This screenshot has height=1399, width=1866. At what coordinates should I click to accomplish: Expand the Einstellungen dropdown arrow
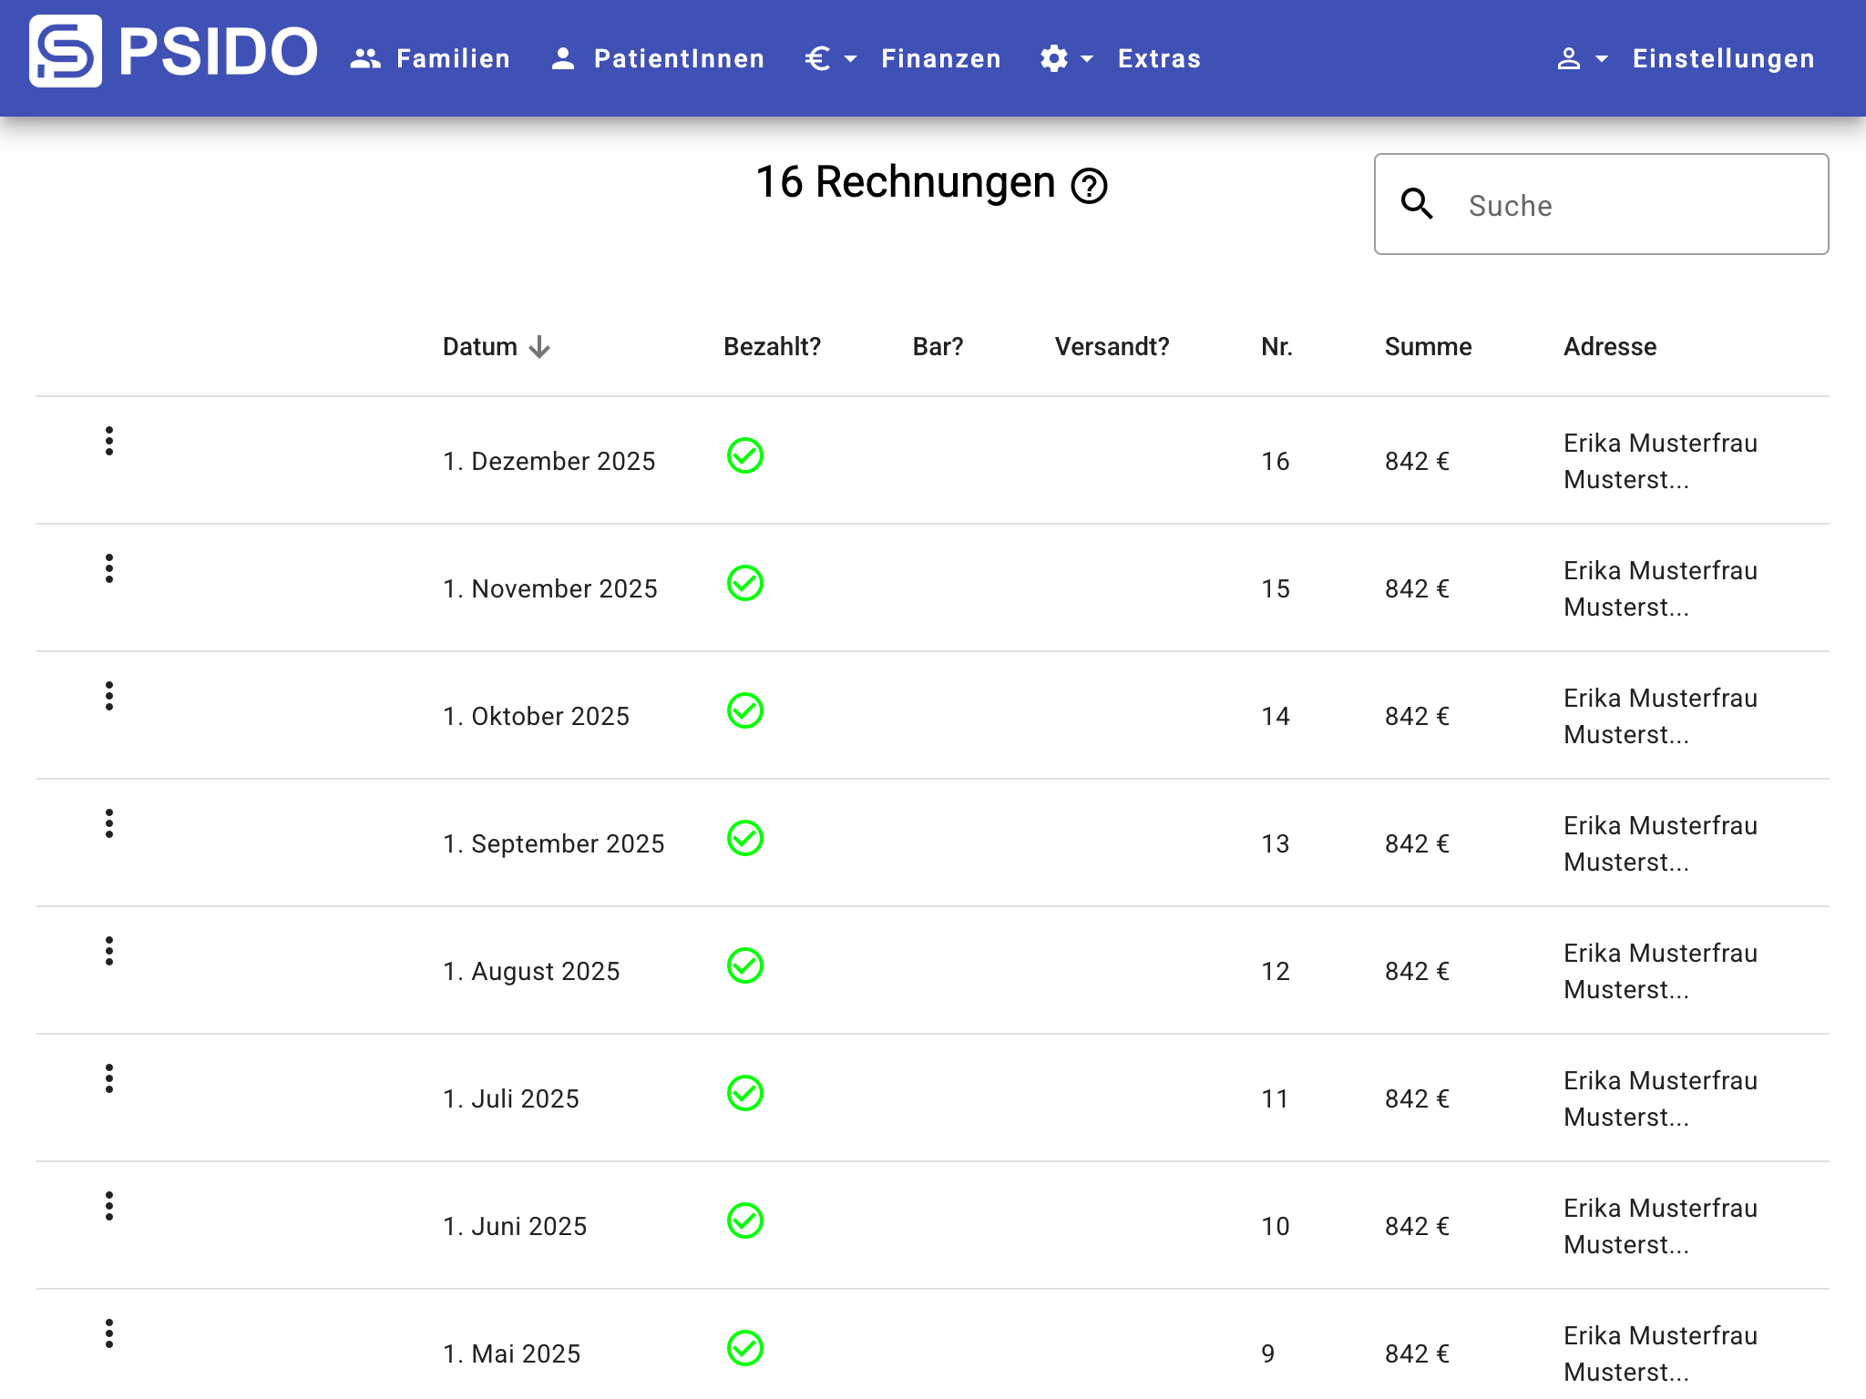pos(1602,59)
